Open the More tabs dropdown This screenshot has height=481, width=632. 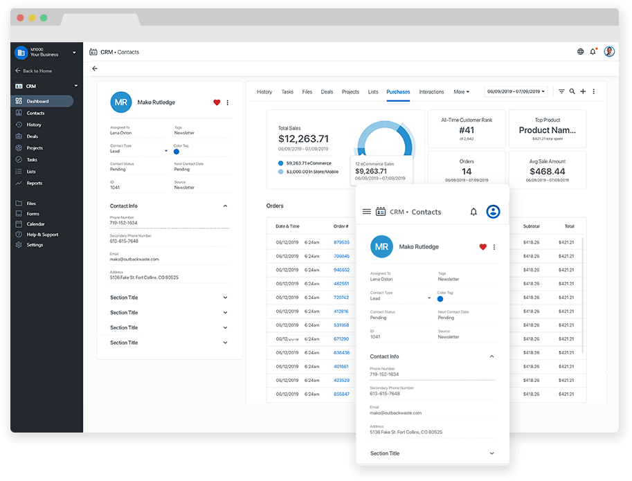point(461,92)
